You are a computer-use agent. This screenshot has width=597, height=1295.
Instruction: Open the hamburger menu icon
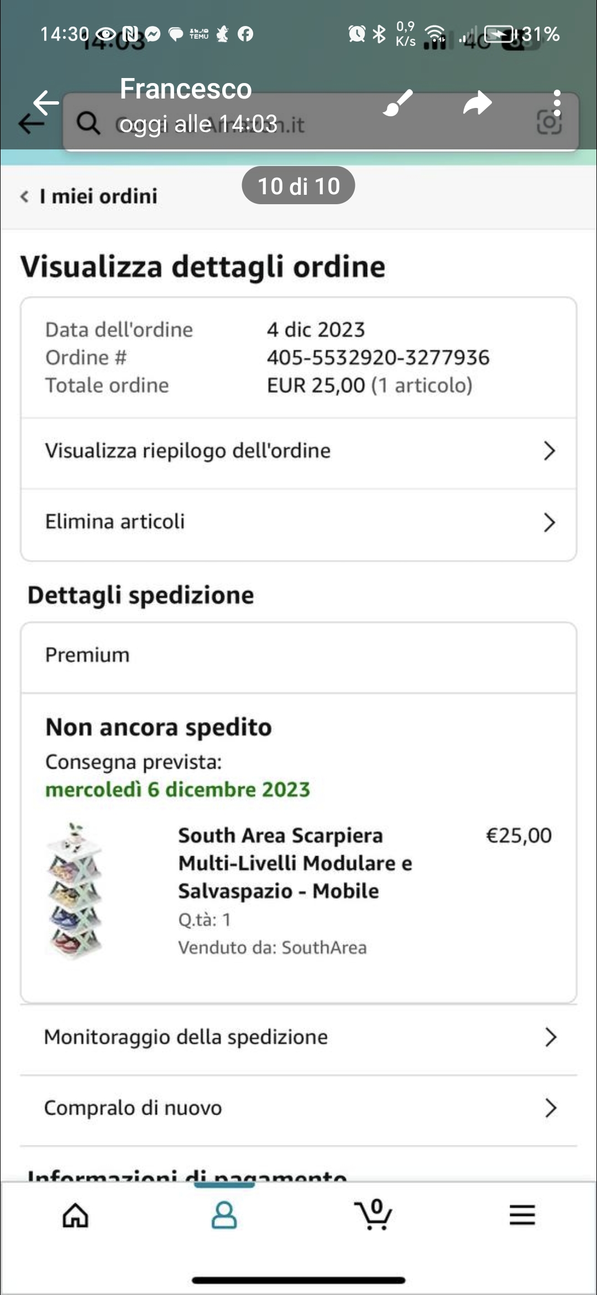pyautogui.click(x=522, y=1216)
